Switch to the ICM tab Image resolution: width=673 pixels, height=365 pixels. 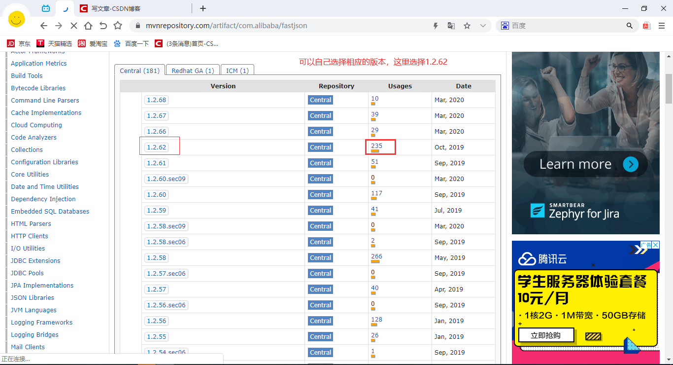(237, 70)
